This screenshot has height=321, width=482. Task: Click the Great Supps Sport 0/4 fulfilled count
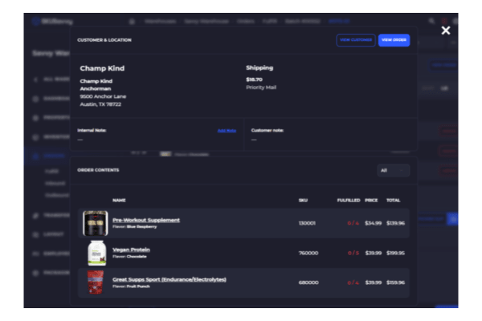coord(353,282)
